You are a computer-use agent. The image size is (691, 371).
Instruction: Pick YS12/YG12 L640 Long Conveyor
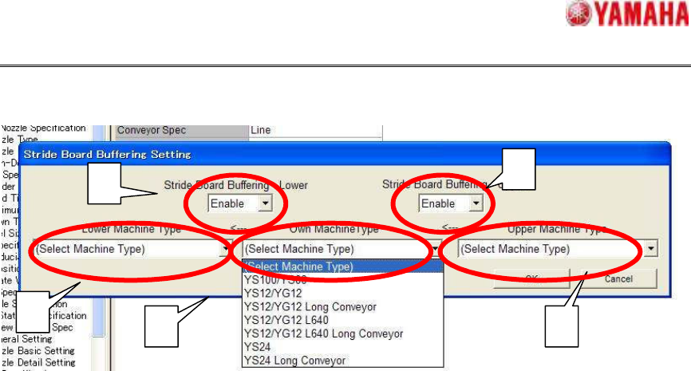(342, 334)
